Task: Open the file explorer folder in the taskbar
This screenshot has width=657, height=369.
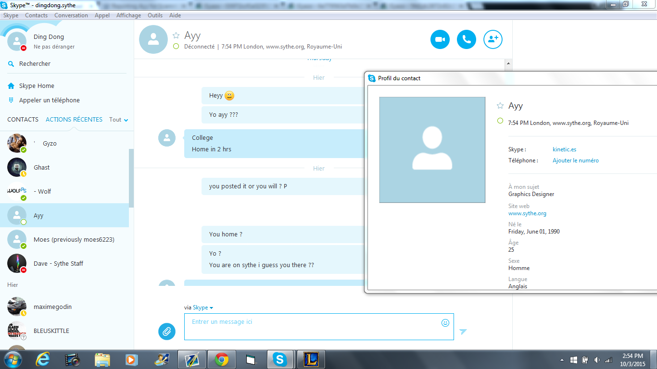Action: (102, 359)
